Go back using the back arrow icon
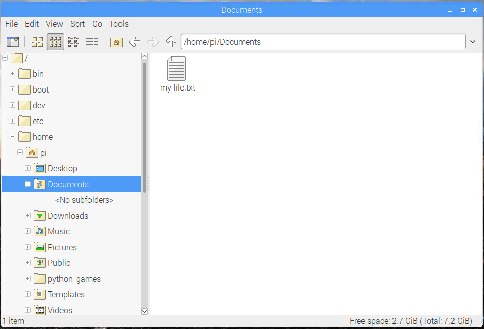484x329 pixels. 134,41
